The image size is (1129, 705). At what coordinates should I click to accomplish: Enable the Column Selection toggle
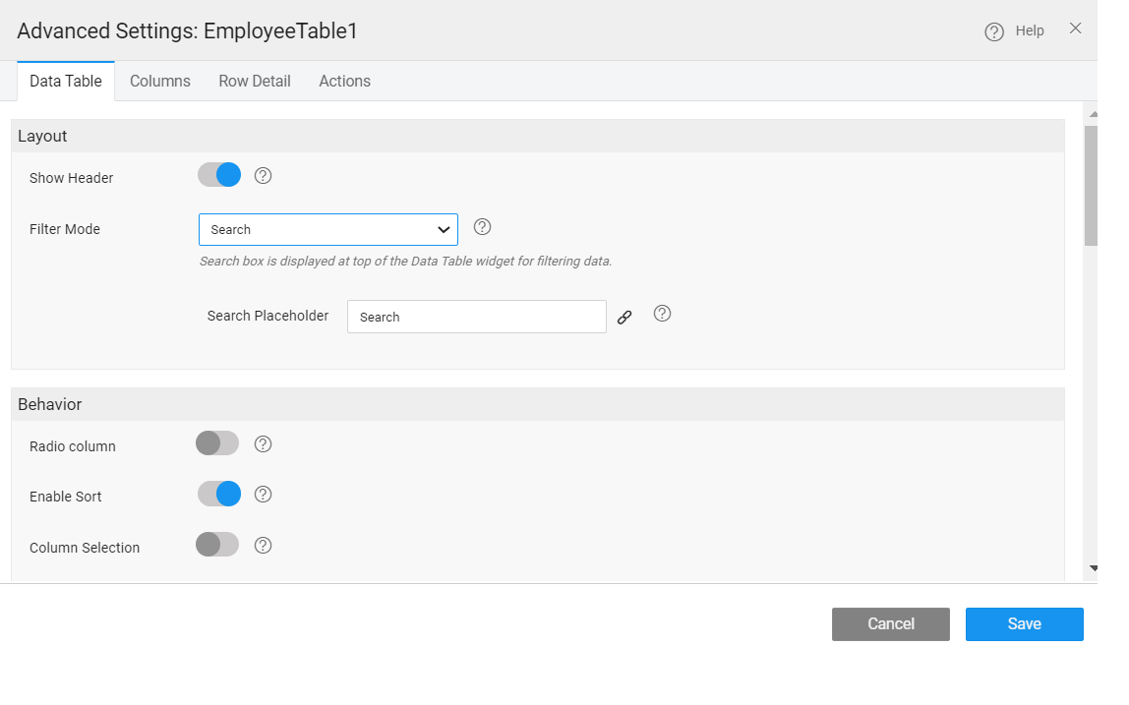217,545
